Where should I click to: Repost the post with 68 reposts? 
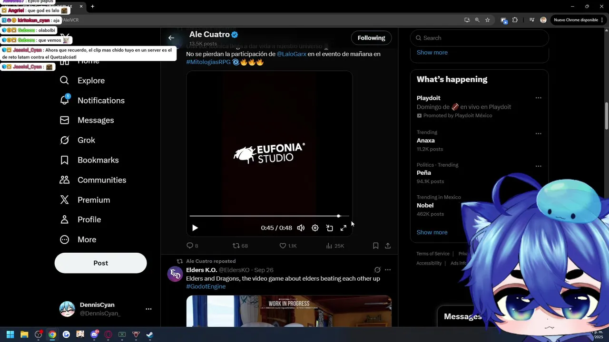tap(240, 246)
